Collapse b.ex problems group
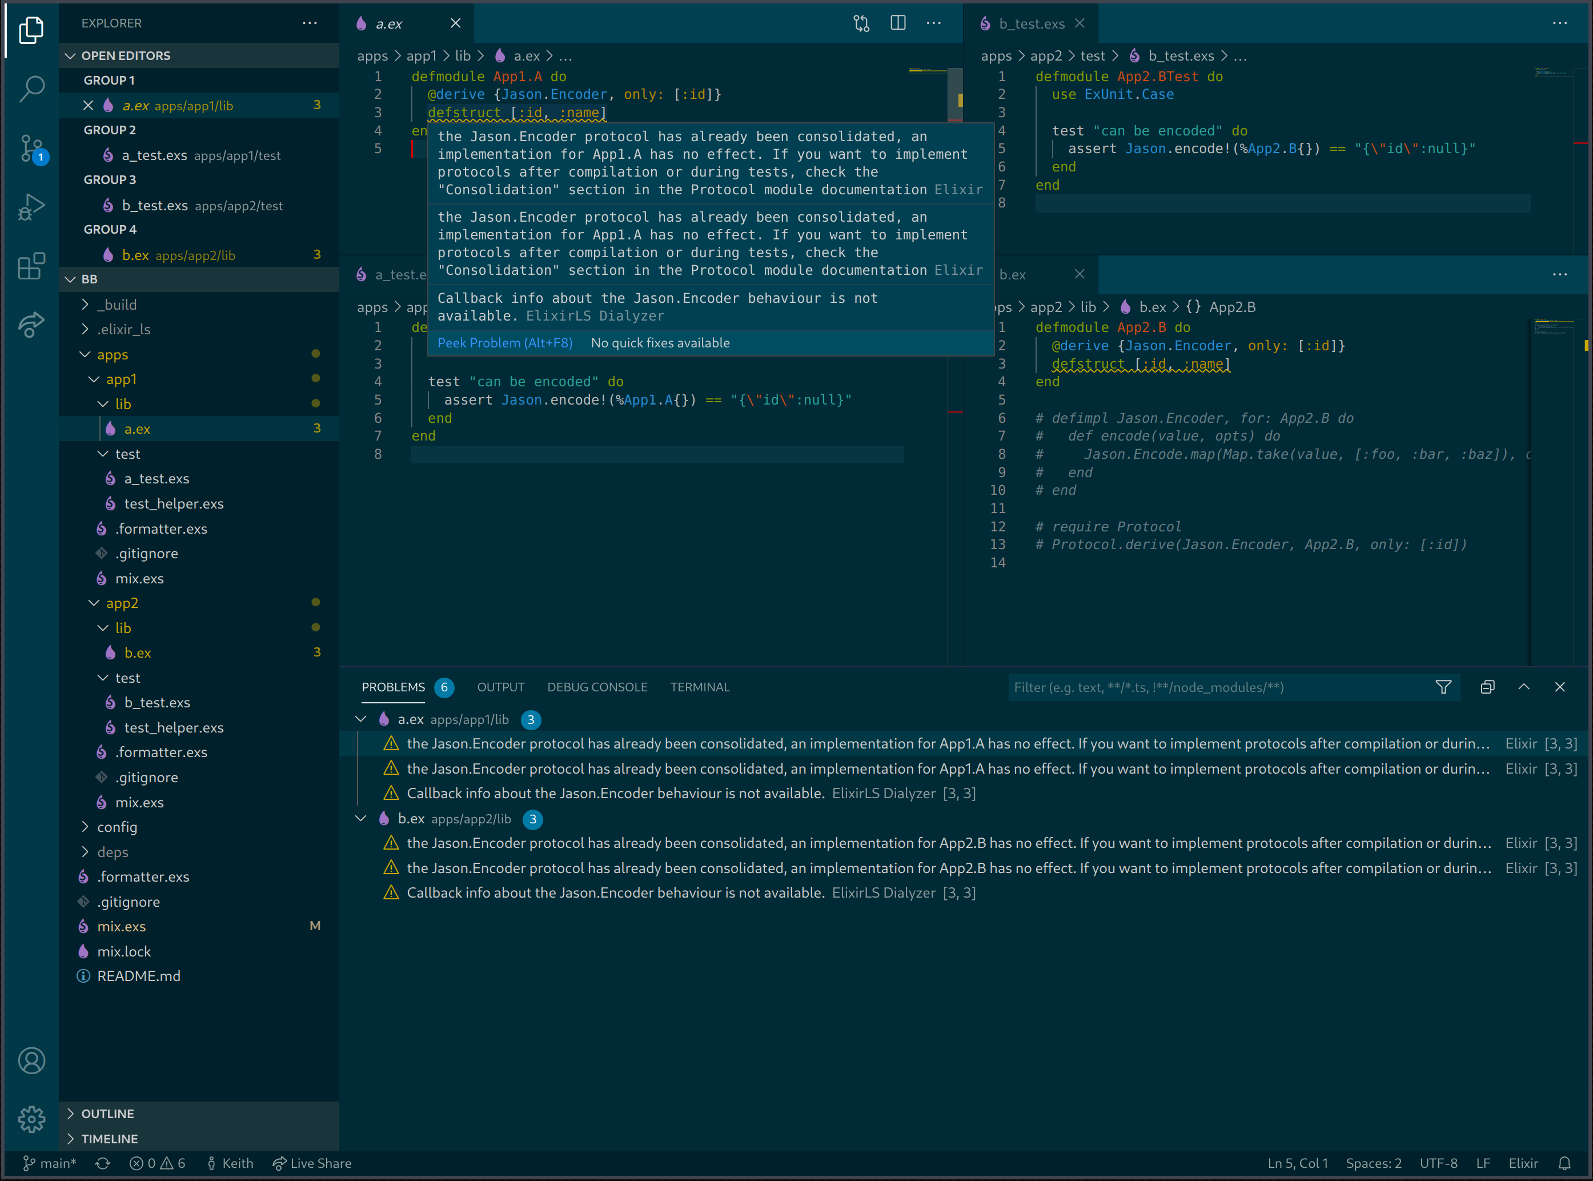Viewport: 1593px width, 1181px height. [361, 819]
